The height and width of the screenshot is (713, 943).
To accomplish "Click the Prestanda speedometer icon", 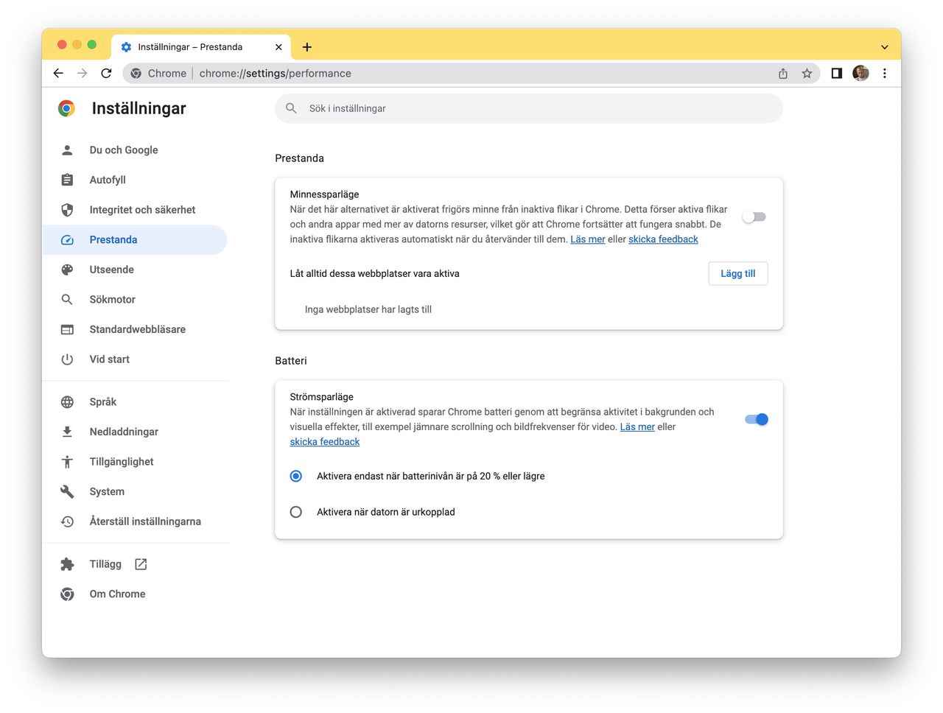I will [x=67, y=239].
